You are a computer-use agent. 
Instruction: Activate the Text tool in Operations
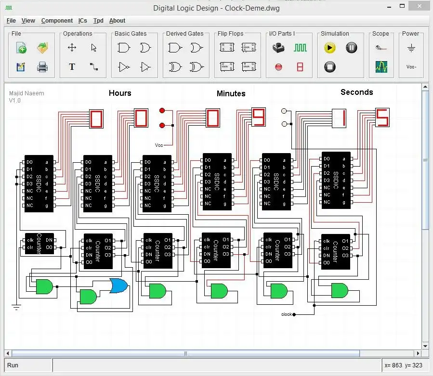point(71,67)
